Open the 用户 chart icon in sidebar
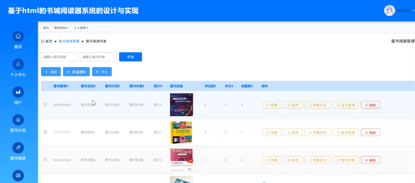This screenshot has height=183, width=415. tap(18, 92)
